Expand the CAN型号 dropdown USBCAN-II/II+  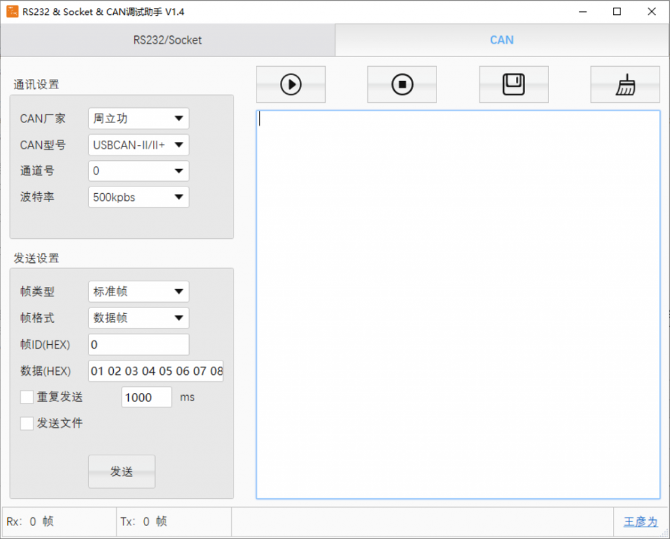coord(139,145)
